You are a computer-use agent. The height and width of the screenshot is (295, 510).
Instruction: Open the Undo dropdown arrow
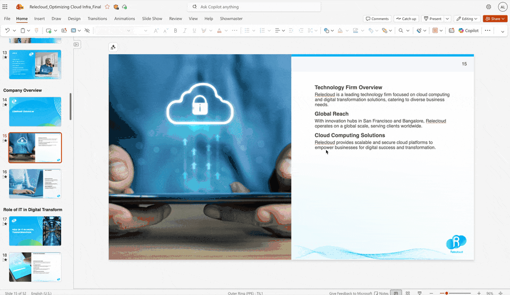14,31
